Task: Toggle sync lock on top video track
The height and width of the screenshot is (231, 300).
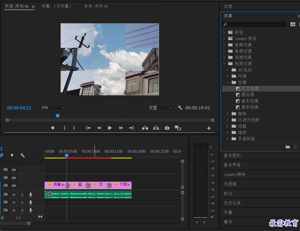Action: [x=5, y=170]
